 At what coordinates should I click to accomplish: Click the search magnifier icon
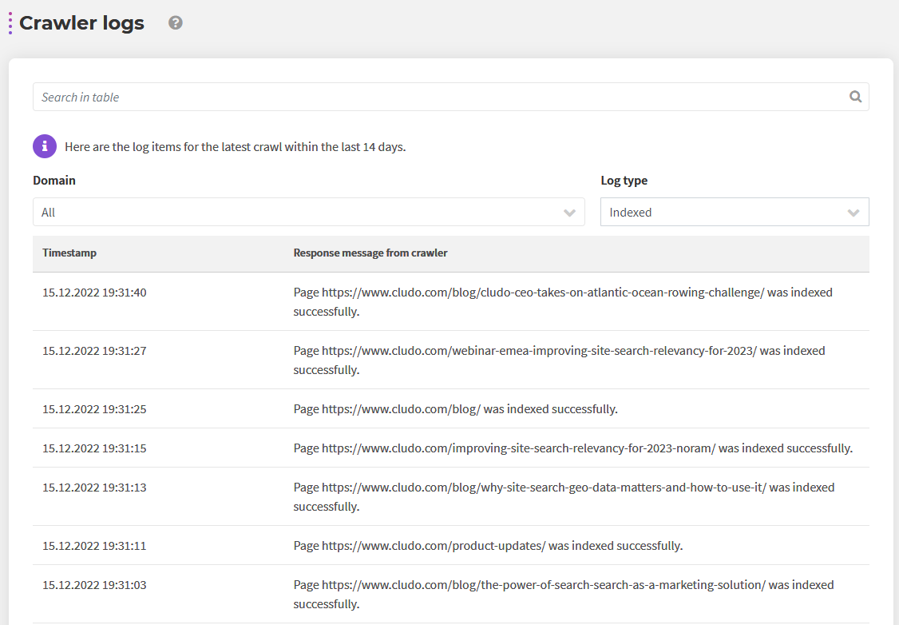point(855,96)
